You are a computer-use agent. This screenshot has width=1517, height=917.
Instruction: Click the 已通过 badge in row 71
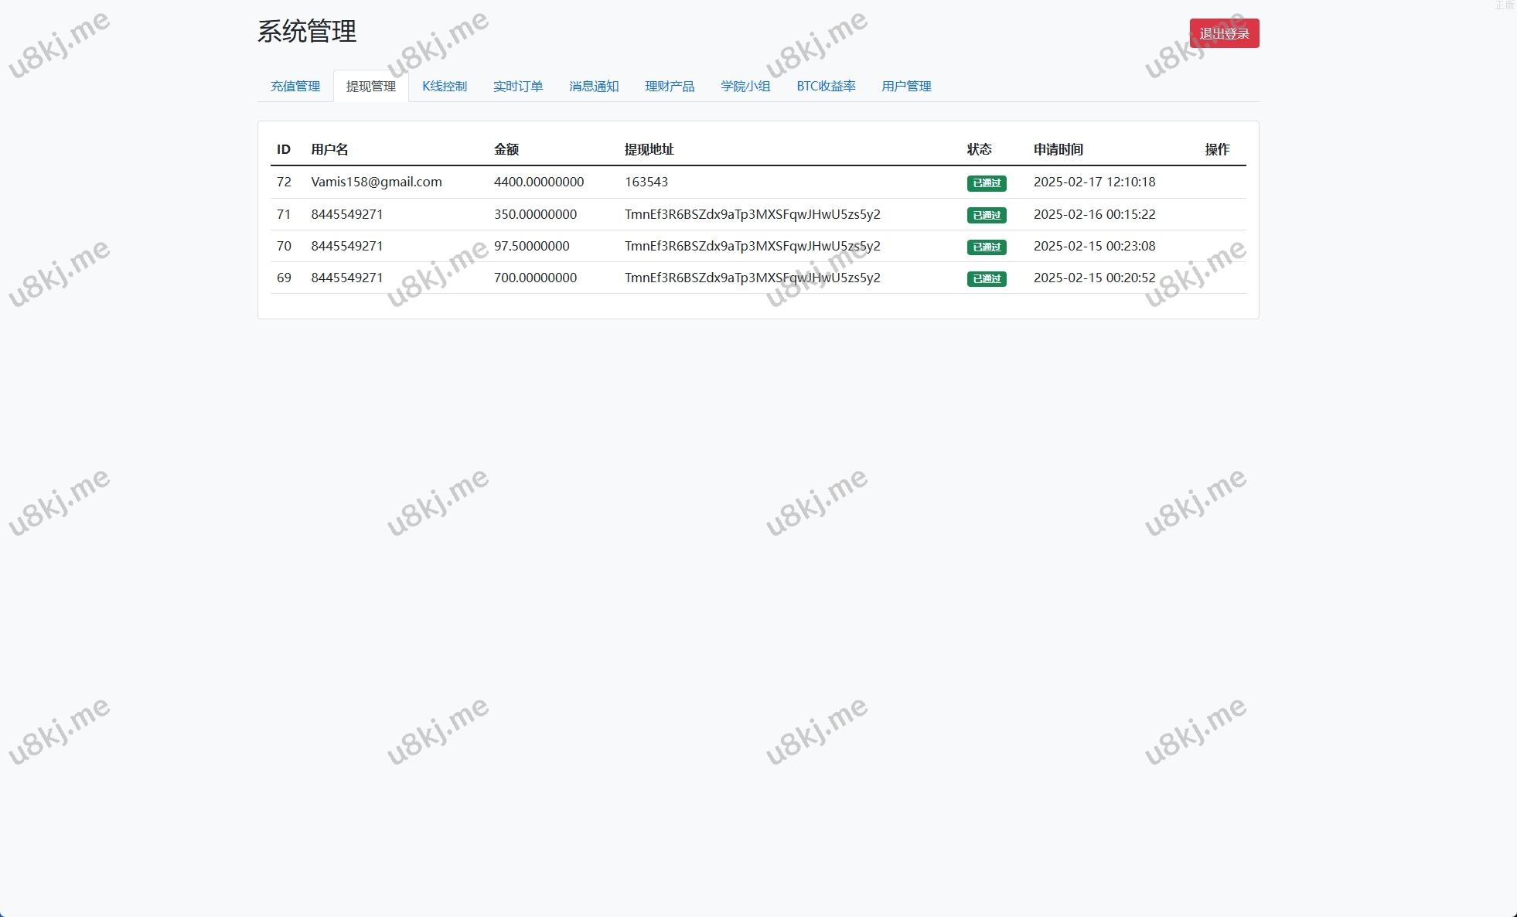pos(986,215)
